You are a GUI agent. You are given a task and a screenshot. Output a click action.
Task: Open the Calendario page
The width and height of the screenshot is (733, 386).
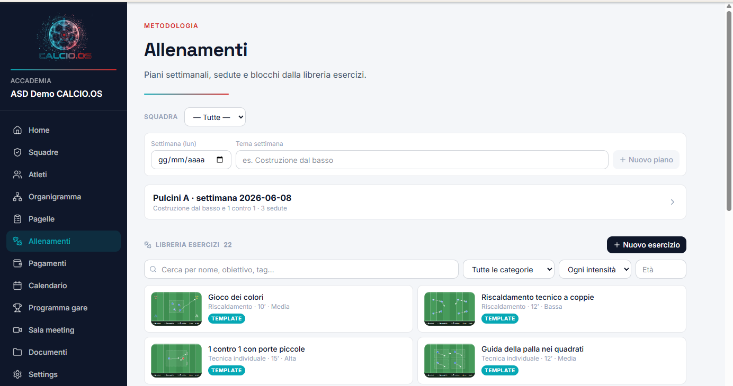point(64,286)
